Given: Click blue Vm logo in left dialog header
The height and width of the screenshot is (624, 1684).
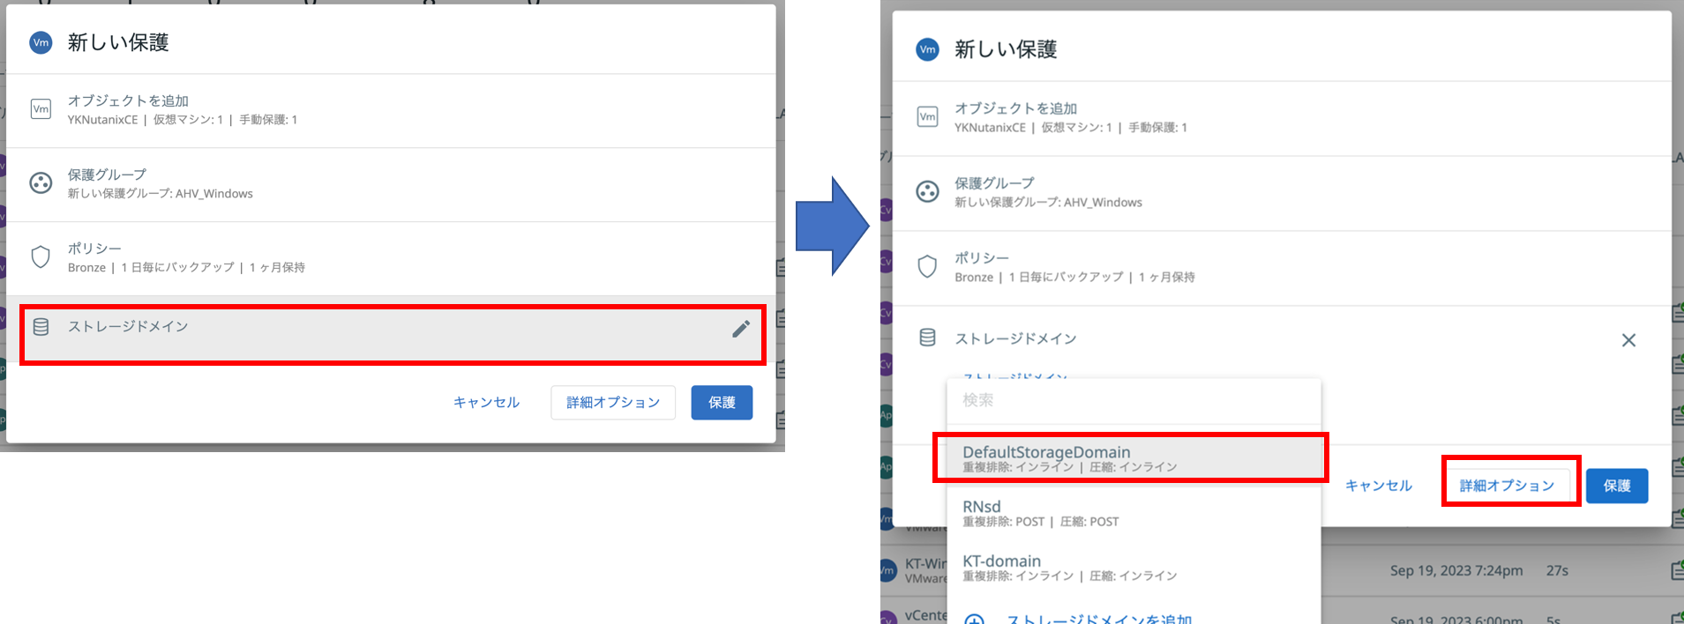Looking at the screenshot, I should tap(41, 42).
